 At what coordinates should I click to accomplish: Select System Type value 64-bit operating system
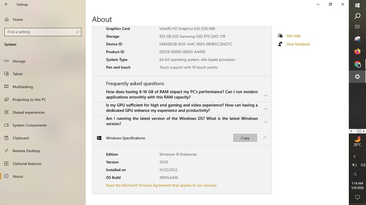point(197,59)
